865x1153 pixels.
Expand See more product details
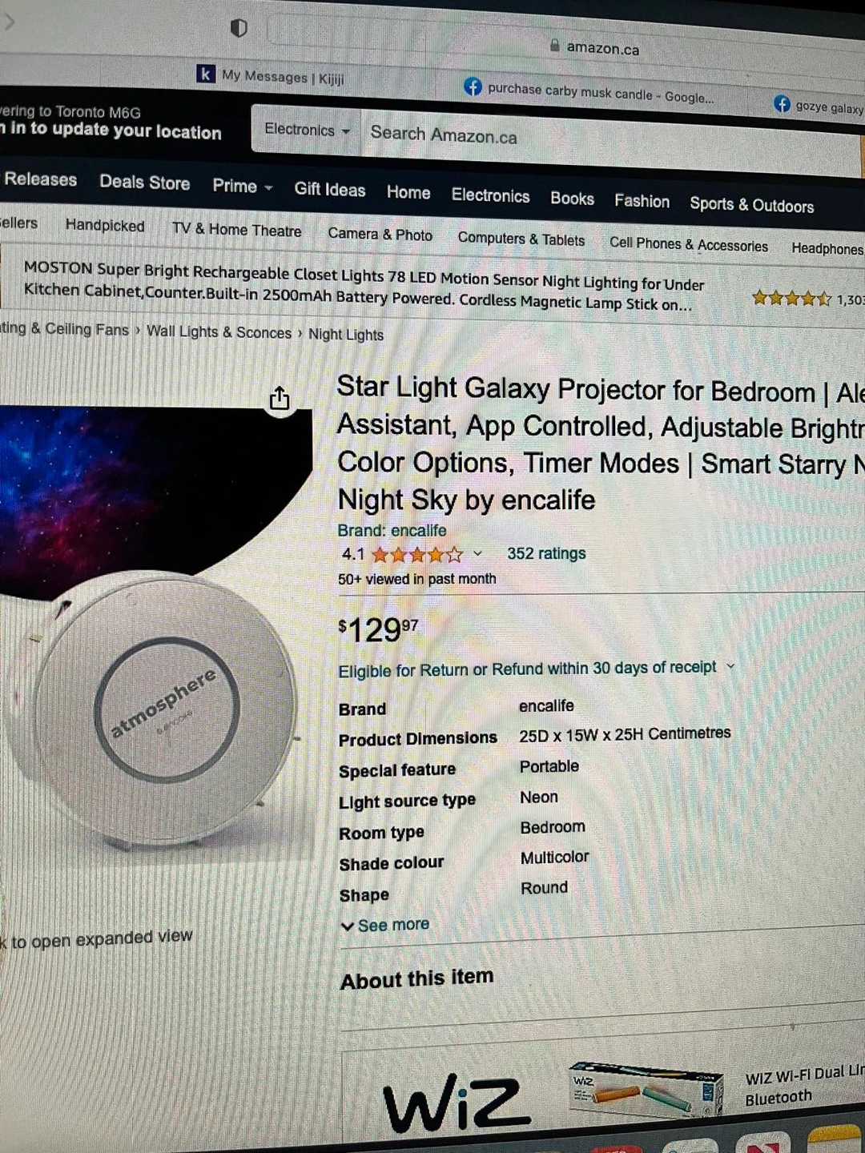pos(385,926)
